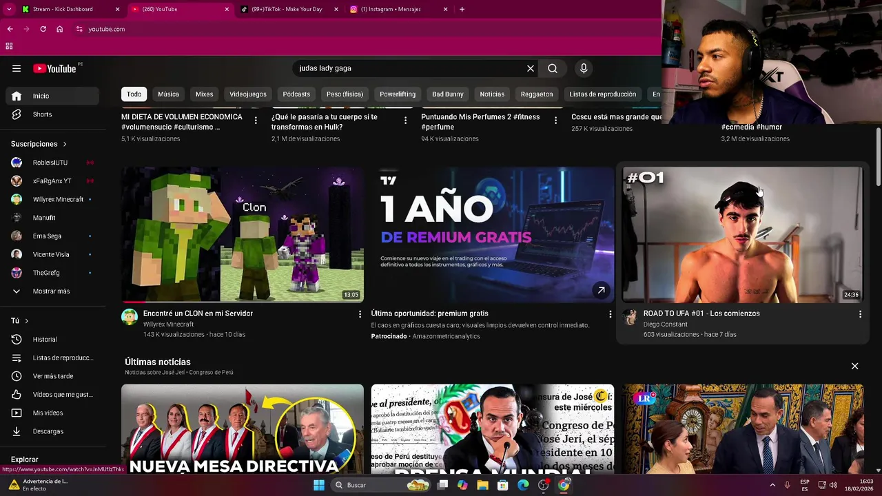The height and width of the screenshot is (496, 882).
Task: Select the Powerlifting filter chip
Action: point(398,94)
